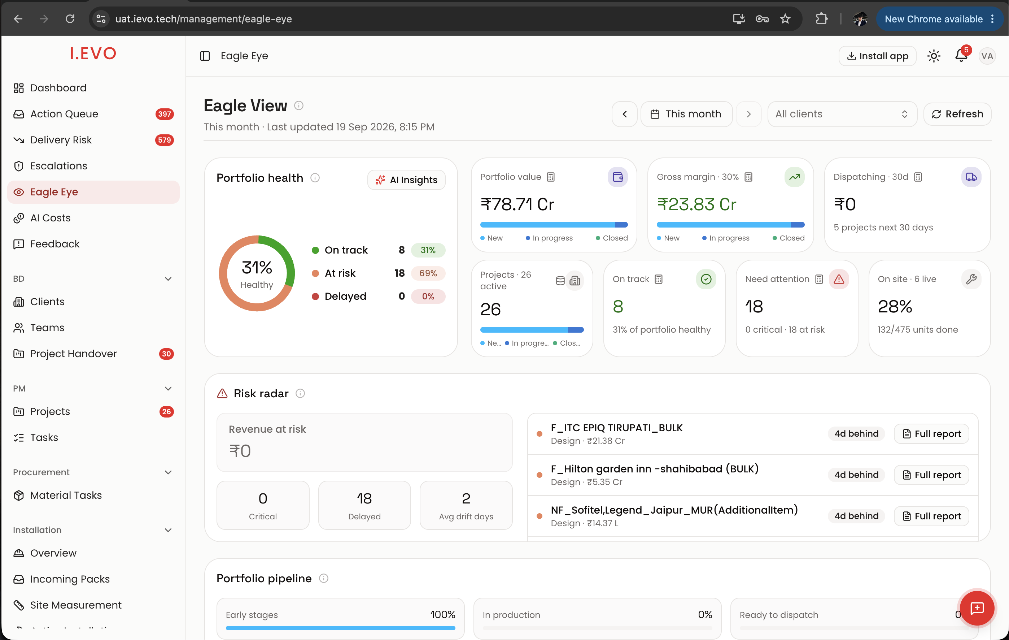This screenshot has height=640, width=1009.
Task: Click the On track checkmark icon
Action: [706, 279]
